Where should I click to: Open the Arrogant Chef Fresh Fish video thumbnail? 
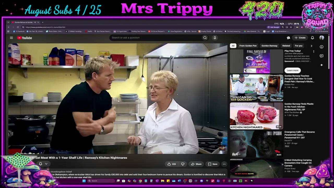point(257,88)
